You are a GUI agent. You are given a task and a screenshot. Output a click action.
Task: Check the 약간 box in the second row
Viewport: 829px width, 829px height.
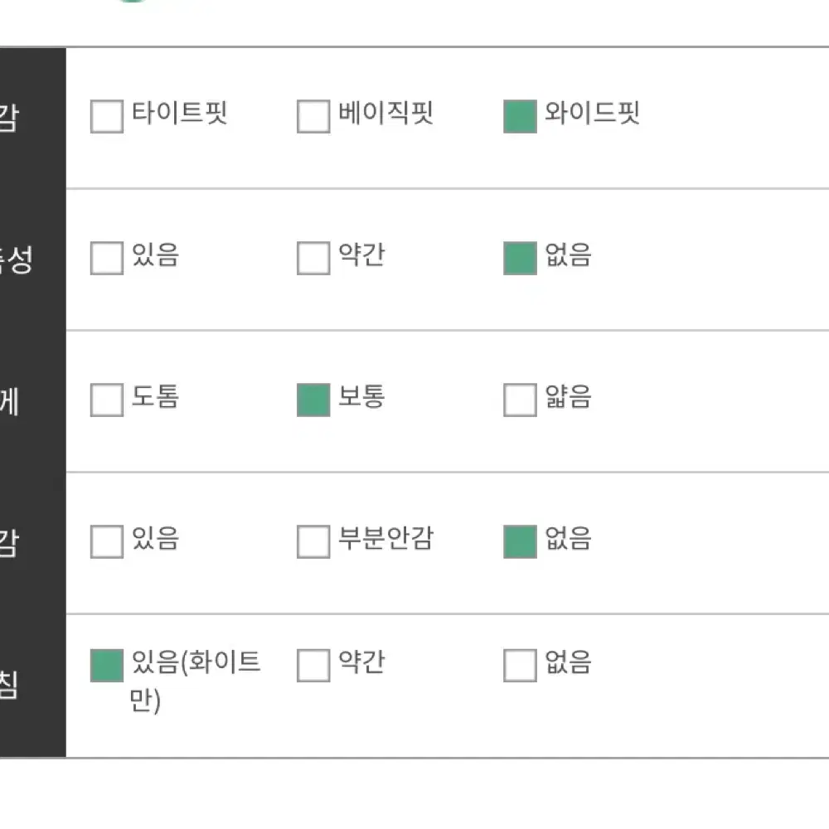[313, 258]
